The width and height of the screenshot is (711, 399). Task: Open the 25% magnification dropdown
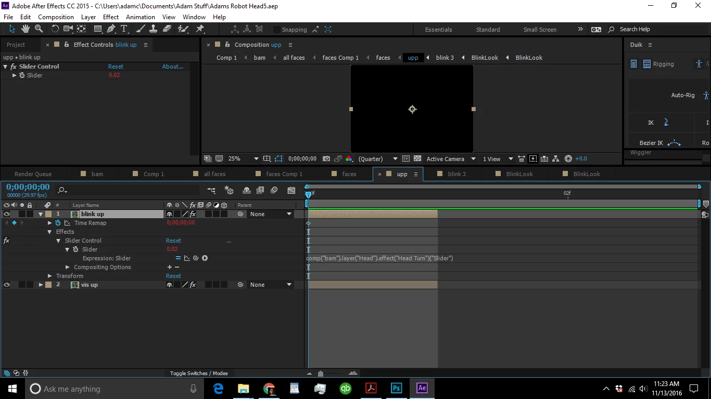click(x=243, y=158)
